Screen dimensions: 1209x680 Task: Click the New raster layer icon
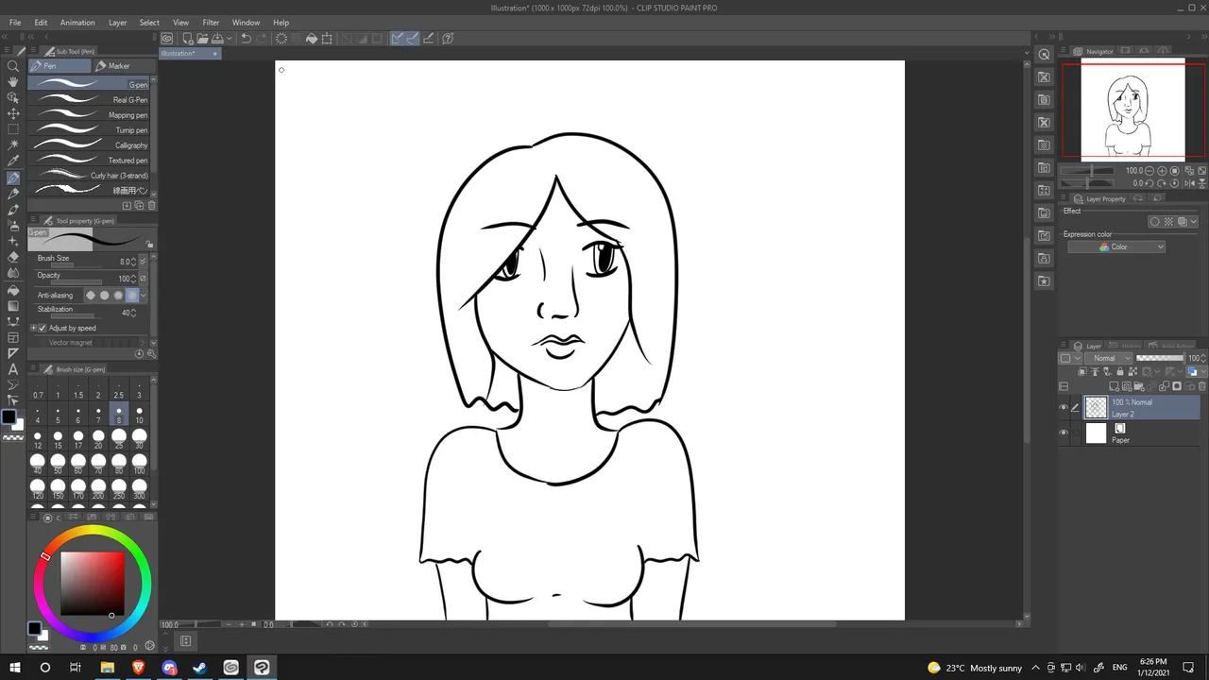tap(1115, 386)
